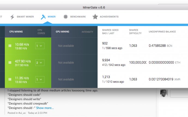Open CPU cores dropdown in the BCN row
Viewport: 188px width, 117px height.
click(40, 46)
